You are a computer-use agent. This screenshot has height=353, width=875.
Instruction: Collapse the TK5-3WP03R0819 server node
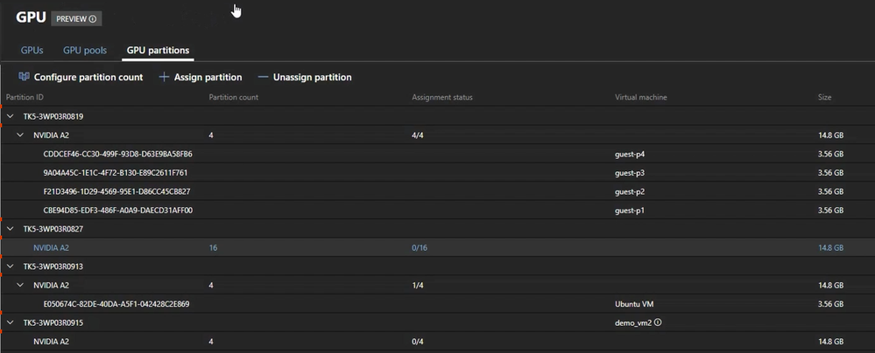pyautogui.click(x=10, y=116)
